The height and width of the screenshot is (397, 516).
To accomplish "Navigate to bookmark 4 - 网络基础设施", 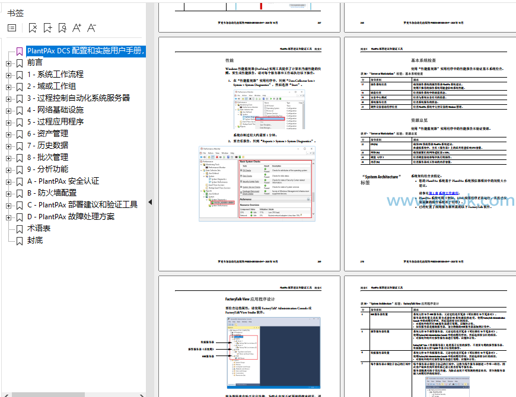I will coord(55,110).
